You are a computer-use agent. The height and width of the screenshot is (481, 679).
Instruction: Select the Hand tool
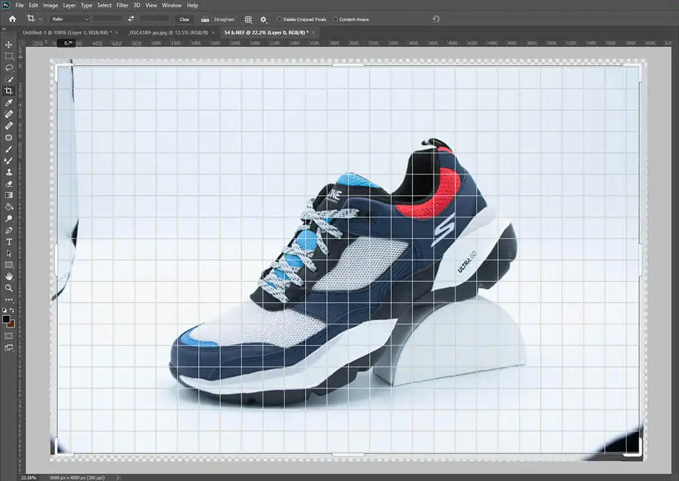pyautogui.click(x=9, y=277)
